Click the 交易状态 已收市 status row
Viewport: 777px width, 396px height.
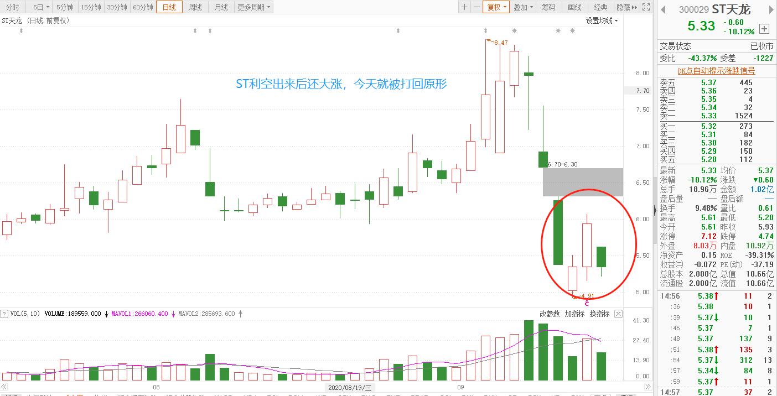click(716, 46)
